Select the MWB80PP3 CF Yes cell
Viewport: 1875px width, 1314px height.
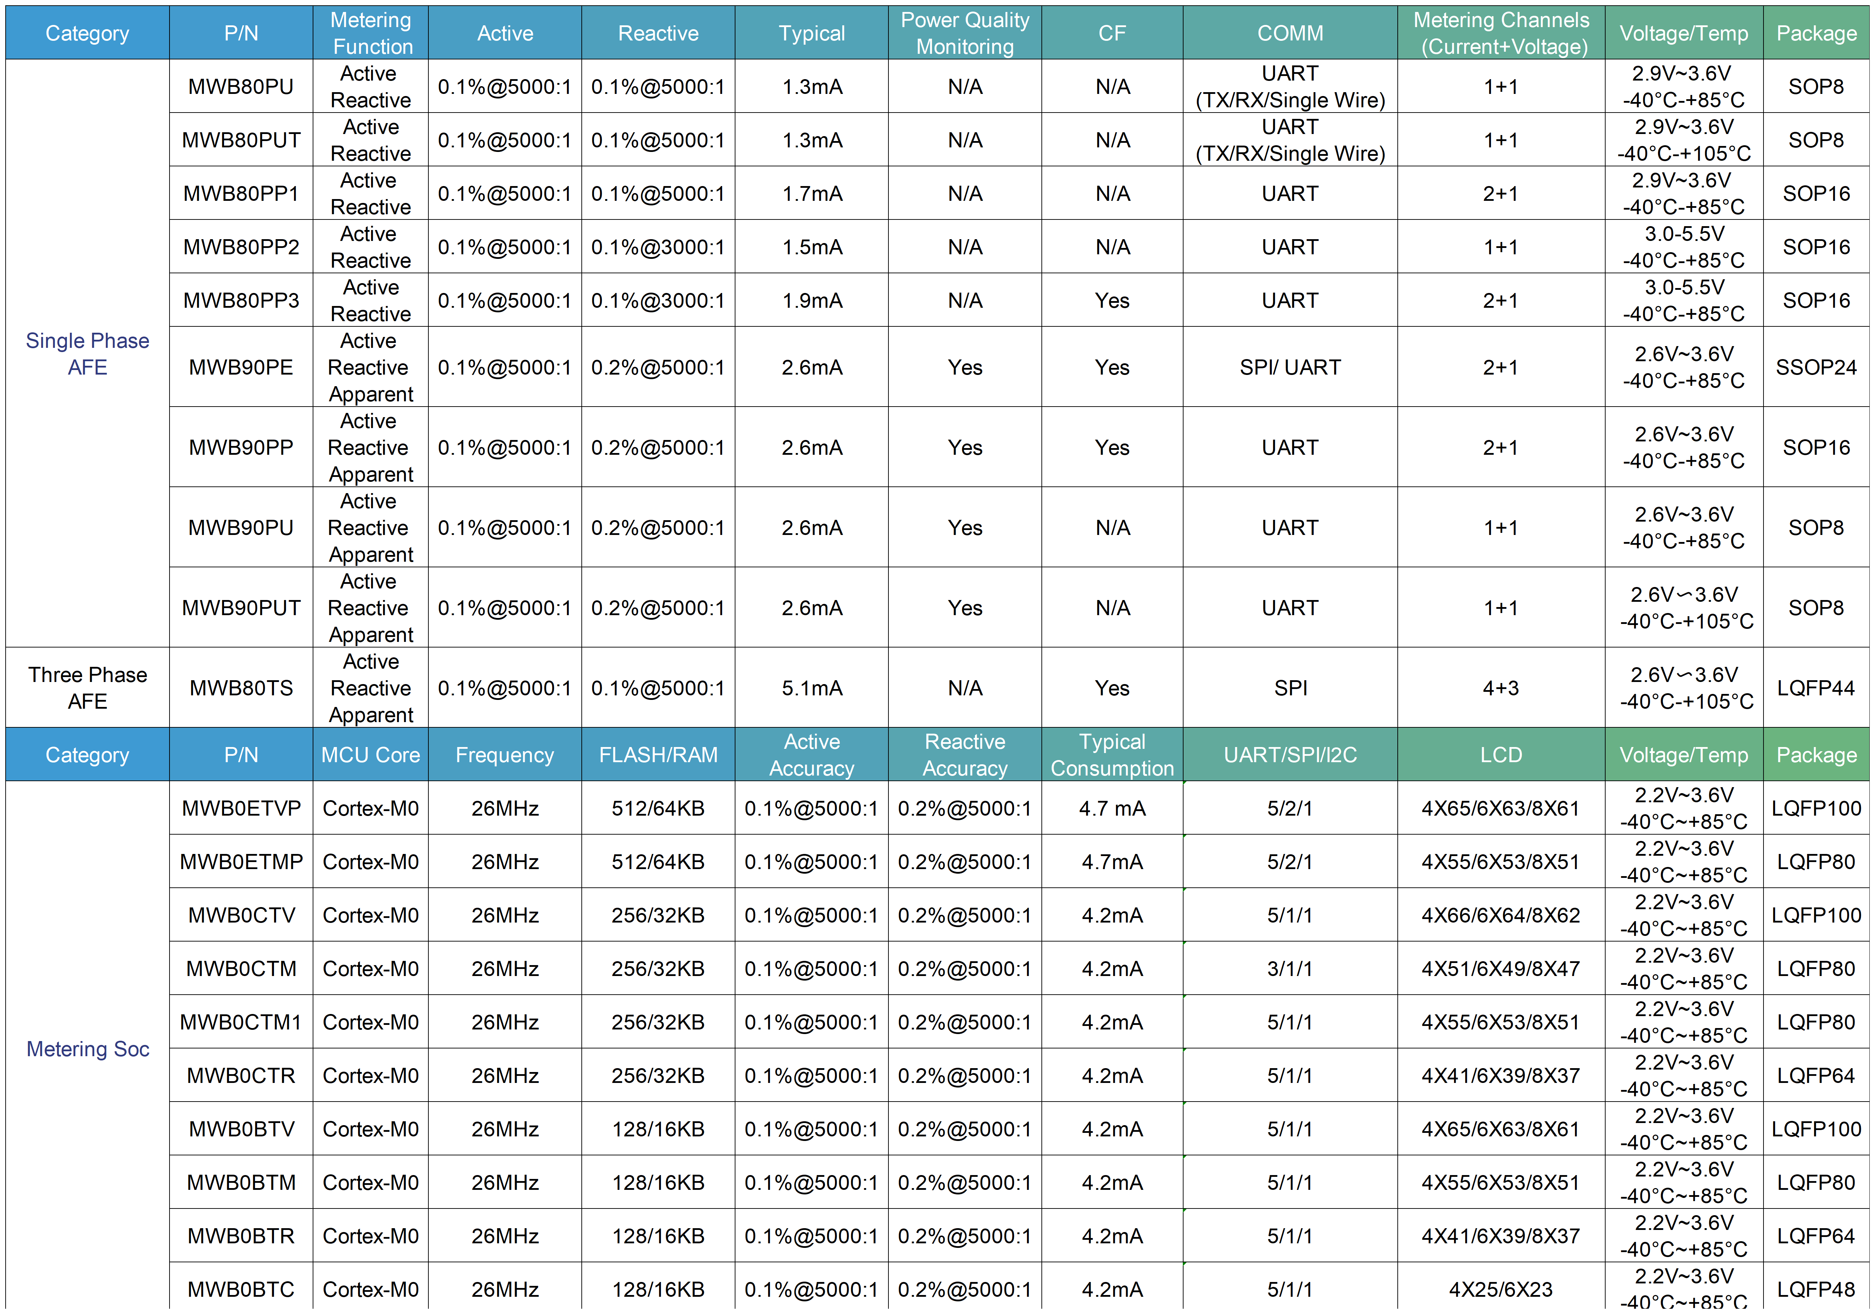[x=1112, y=300]
